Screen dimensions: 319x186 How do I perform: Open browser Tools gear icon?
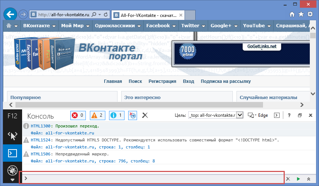[x=310, y=14]
